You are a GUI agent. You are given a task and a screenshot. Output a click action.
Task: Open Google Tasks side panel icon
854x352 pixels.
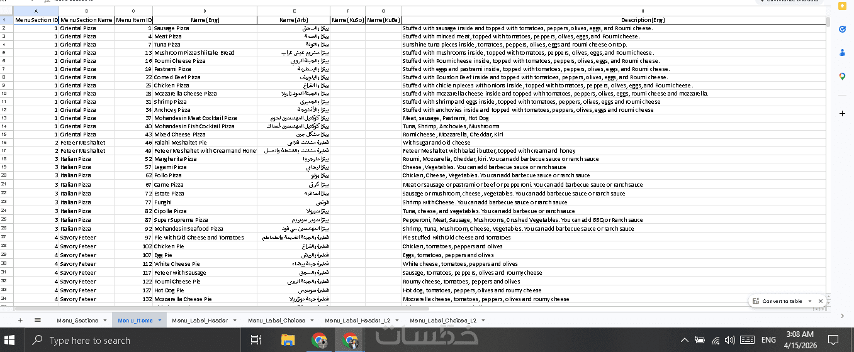point(842,30)
